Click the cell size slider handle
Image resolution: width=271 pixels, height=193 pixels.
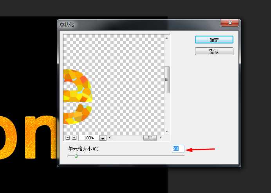[76, 156]
